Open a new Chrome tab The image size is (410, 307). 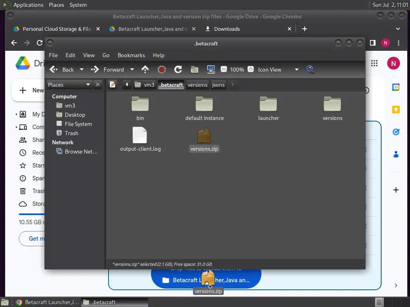pyautogui.click(x=305, y=29)
